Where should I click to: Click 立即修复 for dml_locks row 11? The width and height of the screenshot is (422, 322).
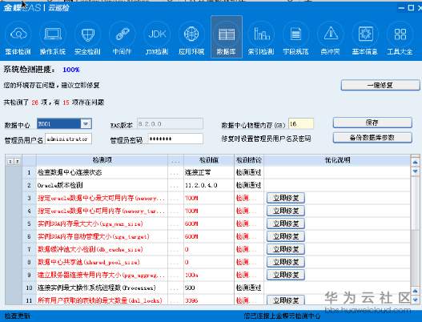click(286, 300)
